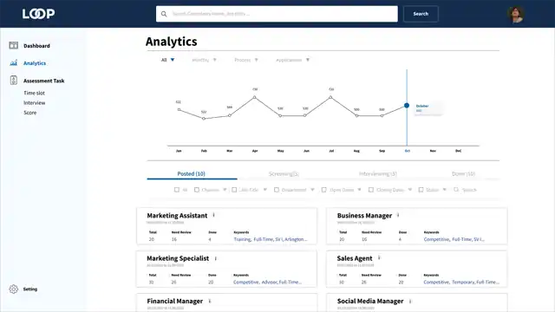Switch to the Posted (10) tab
This screenshot has height=312, width=555.
191,173
